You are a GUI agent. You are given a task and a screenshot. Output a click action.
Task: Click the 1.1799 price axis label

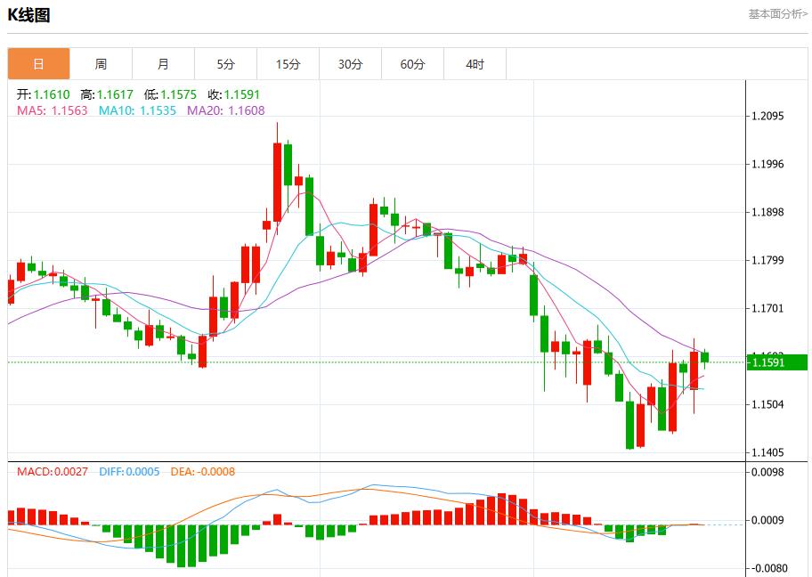pyautogui.click(x=768, y=260)
